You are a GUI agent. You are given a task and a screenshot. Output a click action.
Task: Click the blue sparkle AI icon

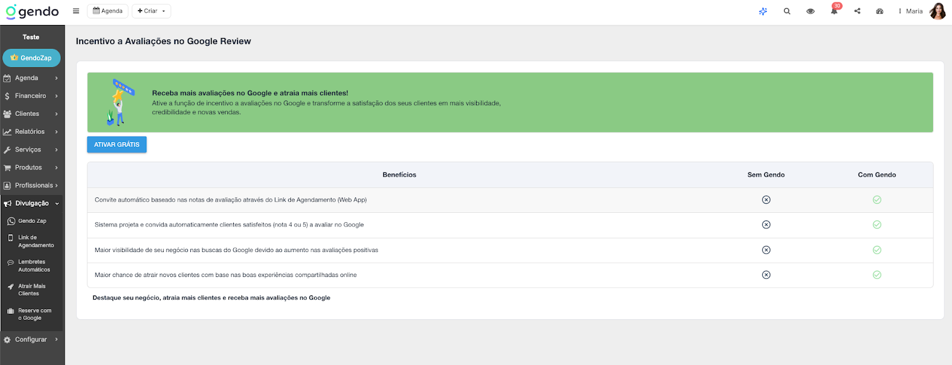pos(763,11)
